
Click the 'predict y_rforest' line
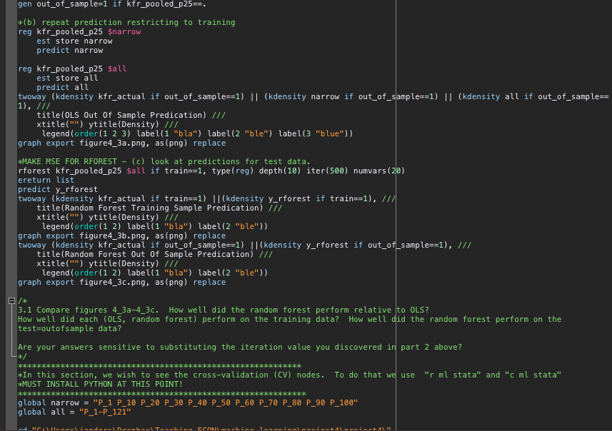pos(58,189)
